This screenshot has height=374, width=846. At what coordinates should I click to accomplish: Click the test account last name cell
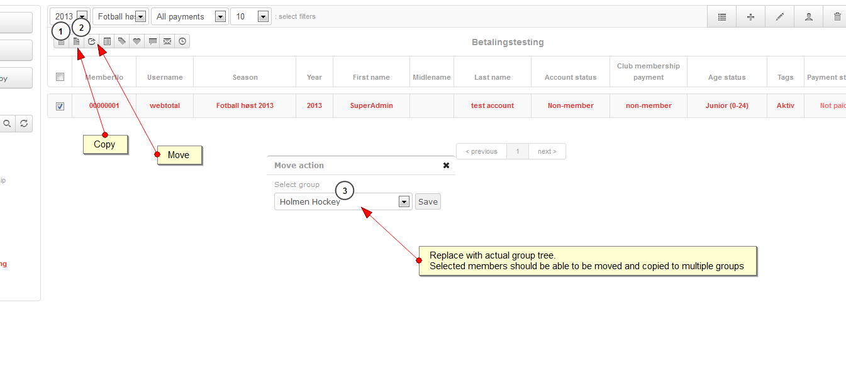[493, 105]
